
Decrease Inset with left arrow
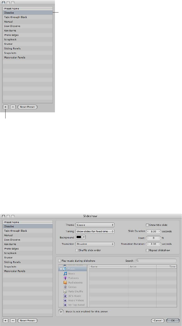pos(148,238)
